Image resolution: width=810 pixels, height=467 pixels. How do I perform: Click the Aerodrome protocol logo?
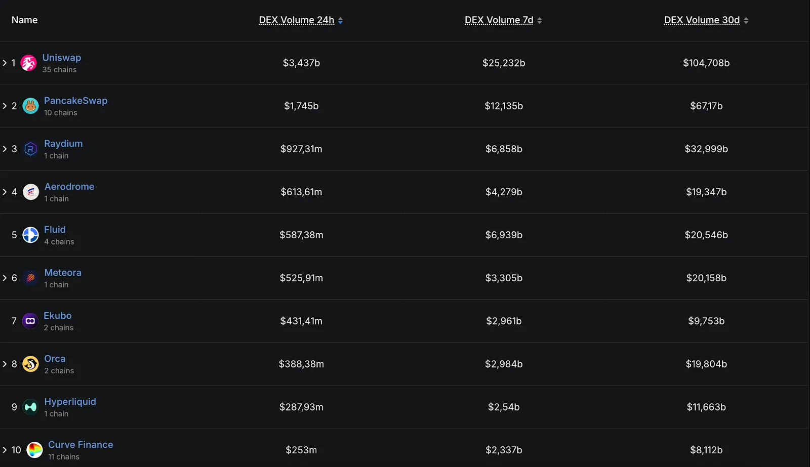[x=31, y=192]
